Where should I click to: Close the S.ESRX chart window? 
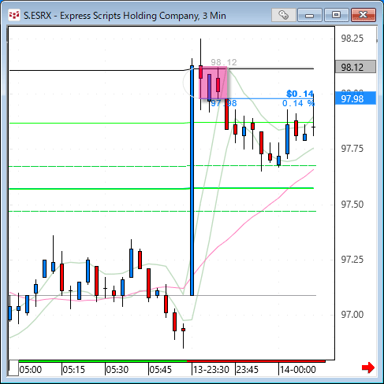click(x=363, y=15)
